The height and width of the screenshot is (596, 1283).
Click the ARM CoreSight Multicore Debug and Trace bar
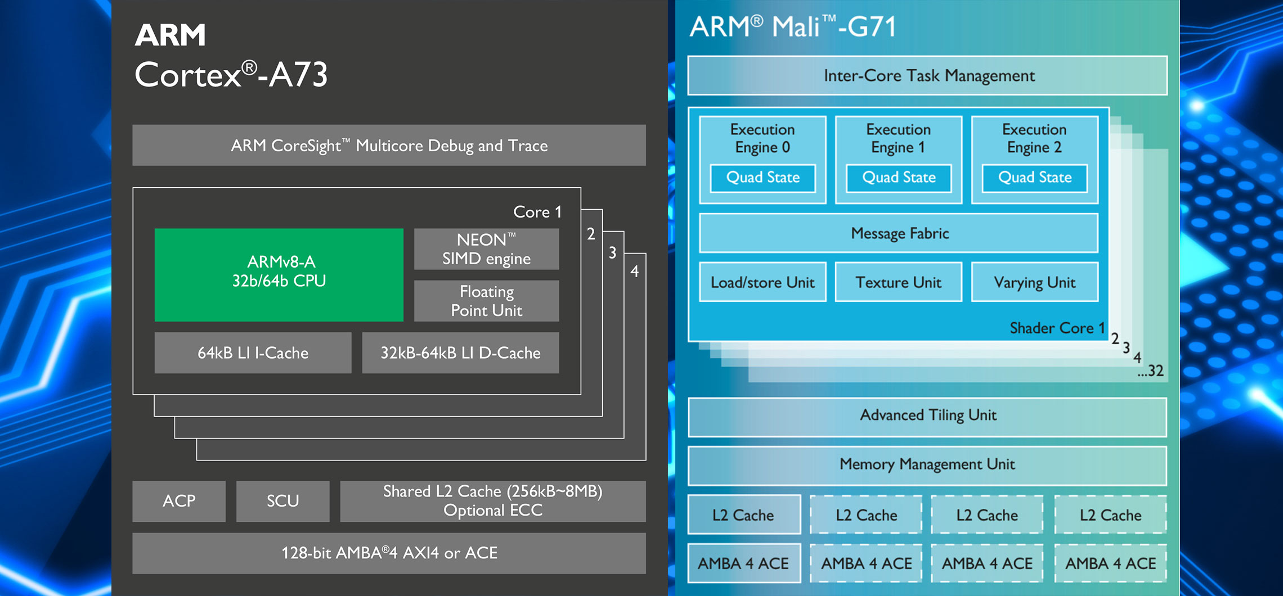[389, 146]
